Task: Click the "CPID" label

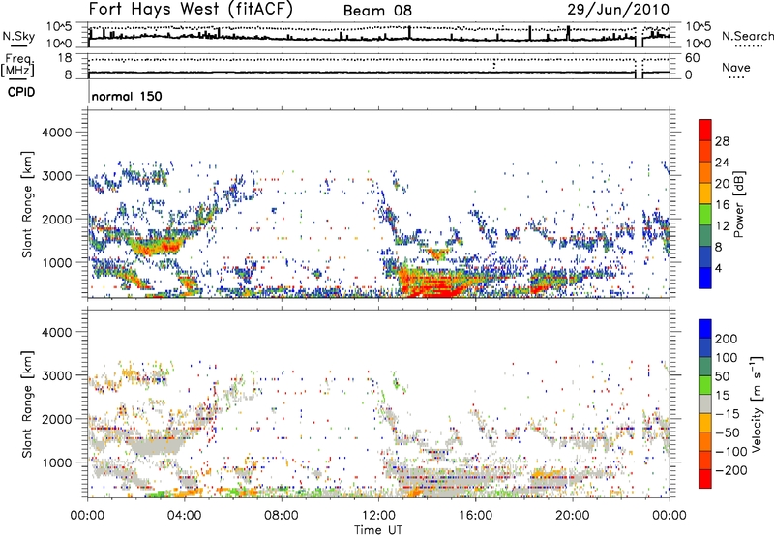Action: 21,92
